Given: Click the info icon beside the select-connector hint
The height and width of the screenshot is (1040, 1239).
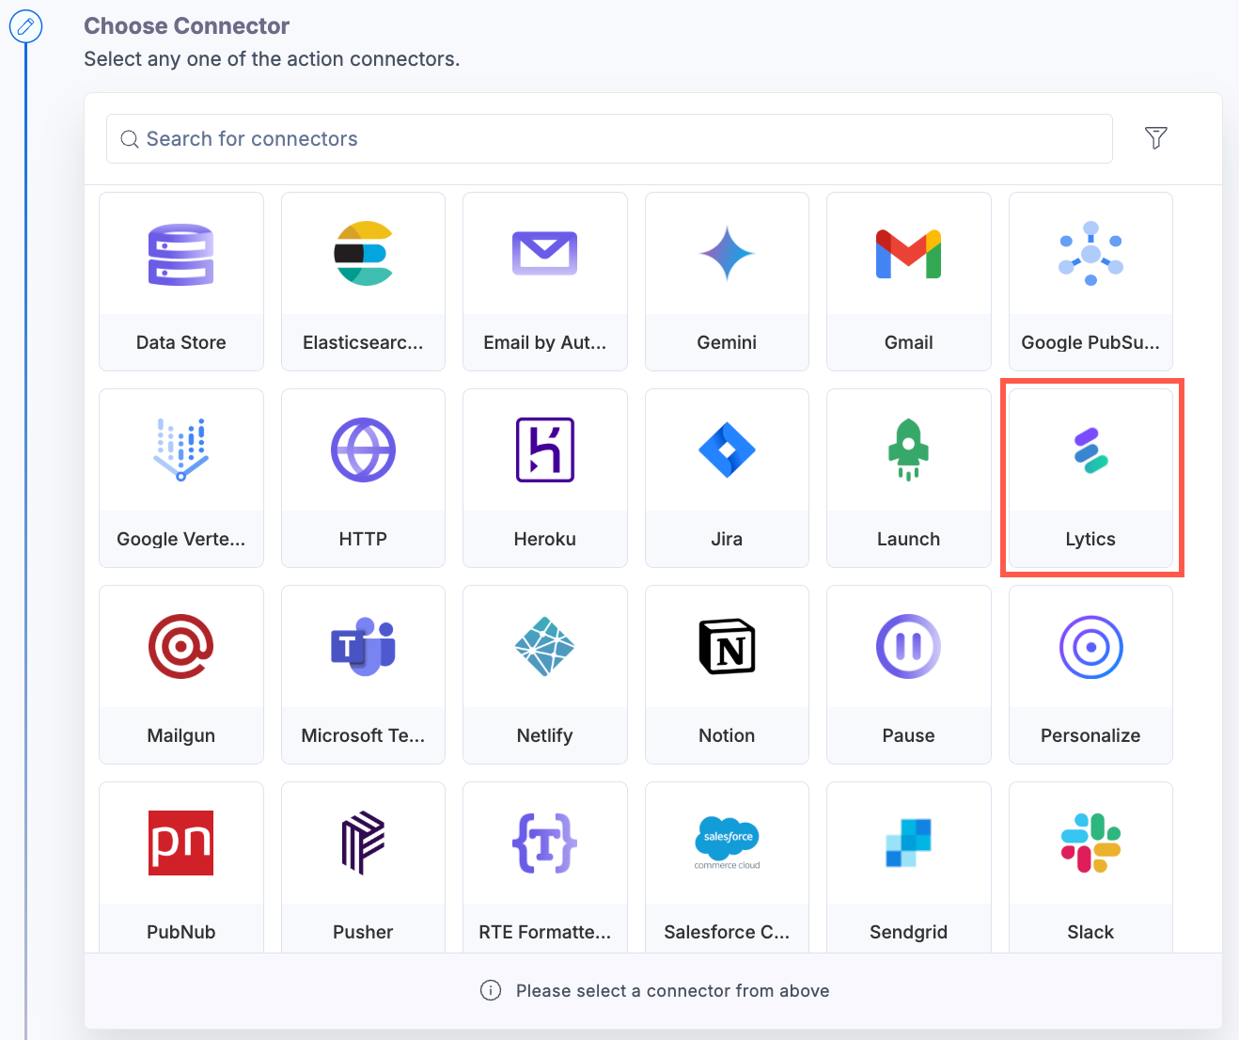Looking at the screenshot, I should tap(491, 990).
